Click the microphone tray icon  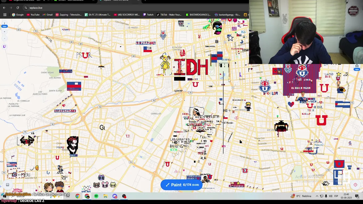click(x=326, y=196)
